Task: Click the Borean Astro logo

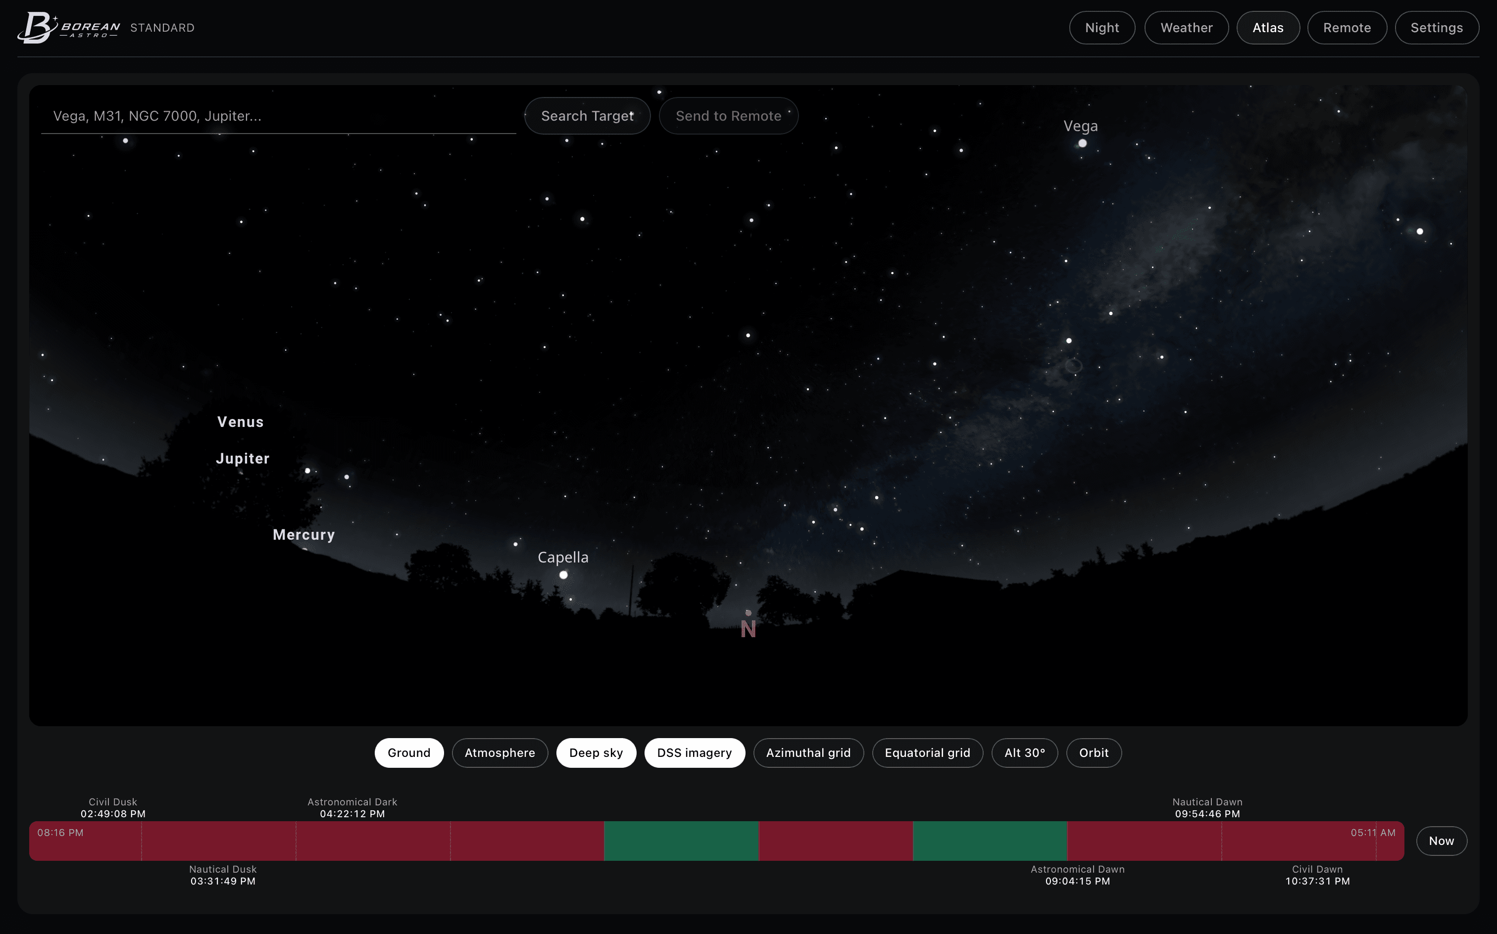Action: point(69,28)
